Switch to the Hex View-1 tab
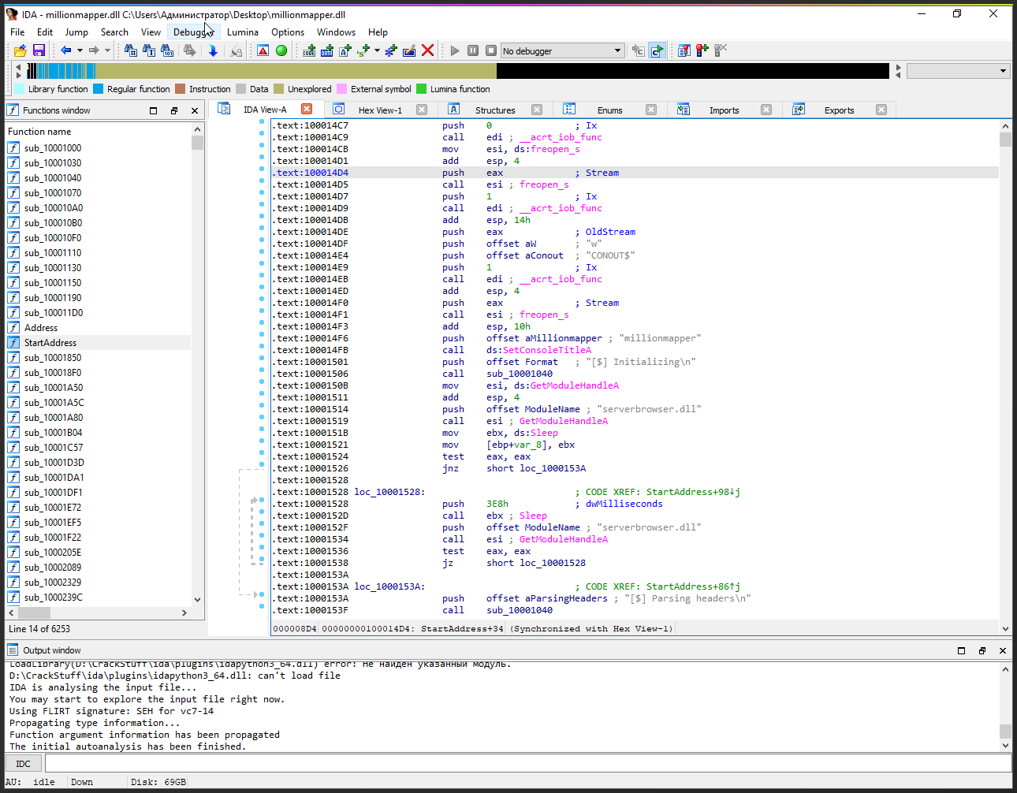This screenshot has width=1017, height=793. click(x=380, y=110)
